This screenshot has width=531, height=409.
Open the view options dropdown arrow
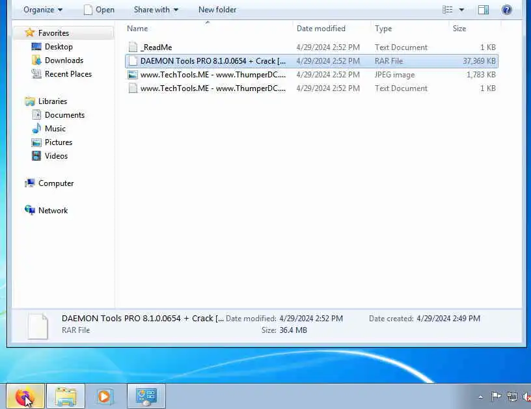[461, 10]
